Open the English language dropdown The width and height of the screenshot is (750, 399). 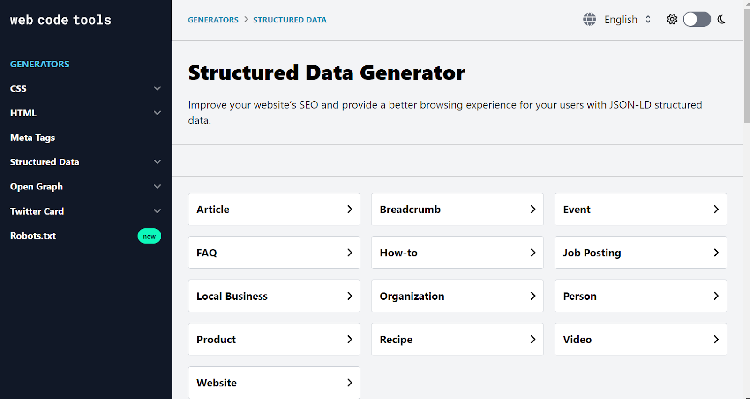pyautogui.click(x=627, y=19)
